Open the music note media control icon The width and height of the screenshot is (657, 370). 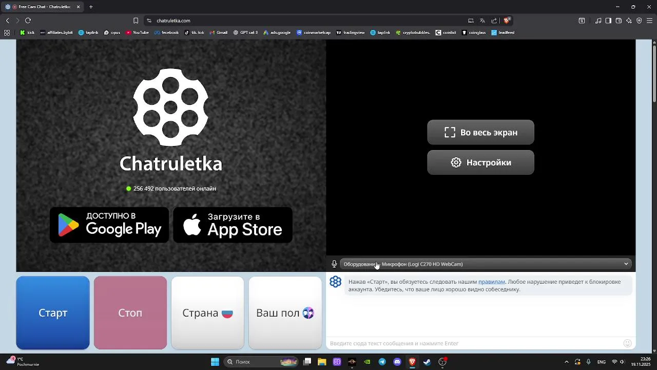pyautogui.click(x=598, y=21)
